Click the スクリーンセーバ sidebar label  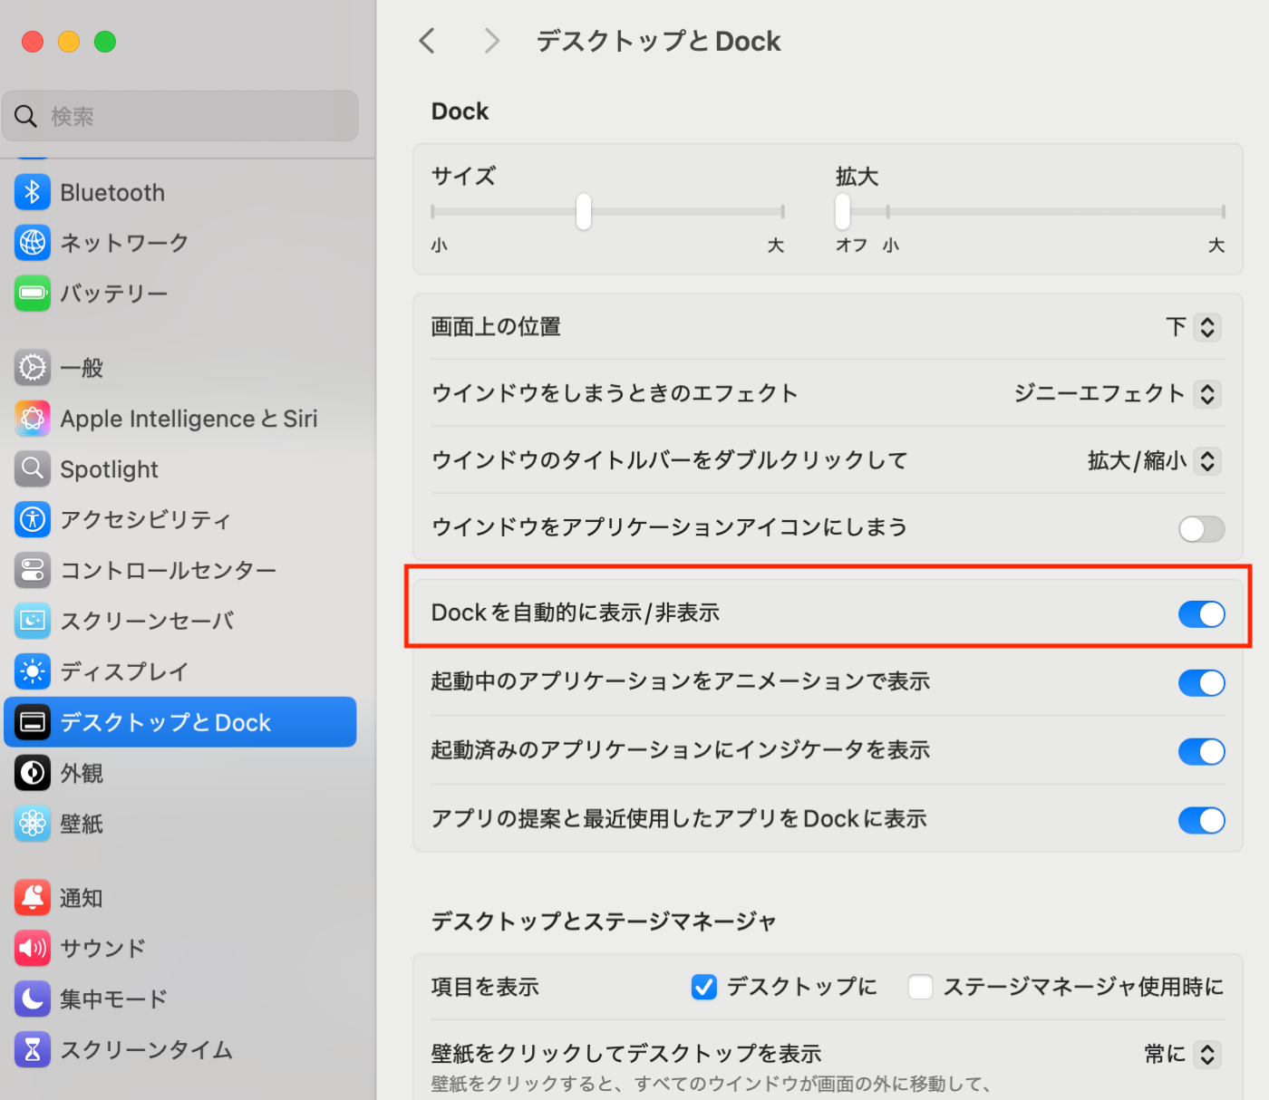pyautogui.click(x=147, y=621)
